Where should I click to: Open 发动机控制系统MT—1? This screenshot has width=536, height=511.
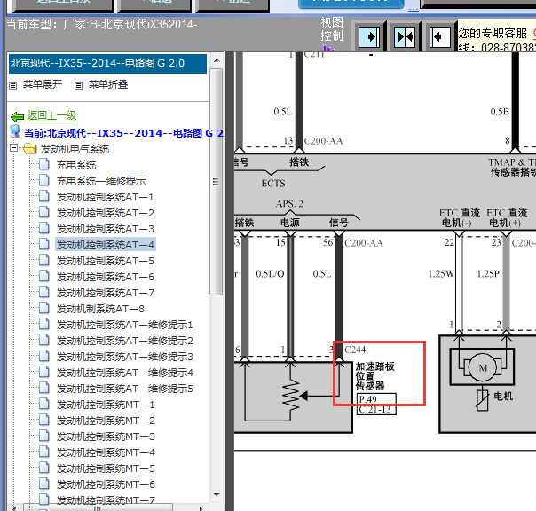click(106, 405)
